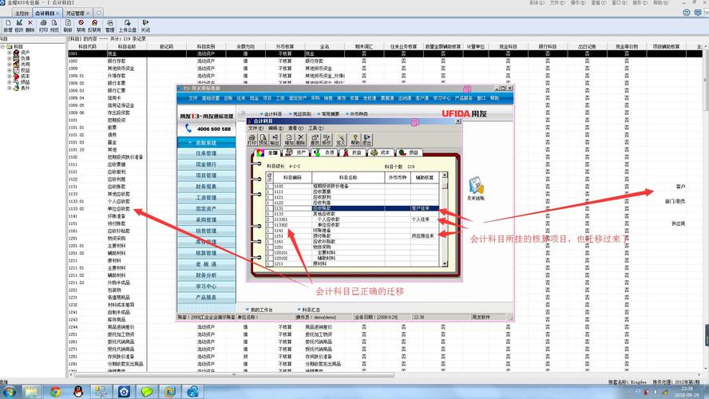Open the 月末结账 desktop icon in T3 window
The height and width of the screenshot is (399, 709).
coord(476,188)
